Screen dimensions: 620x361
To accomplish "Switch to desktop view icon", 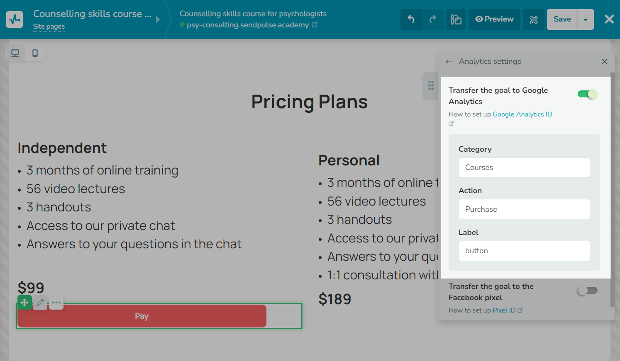I will pos(15,53).
